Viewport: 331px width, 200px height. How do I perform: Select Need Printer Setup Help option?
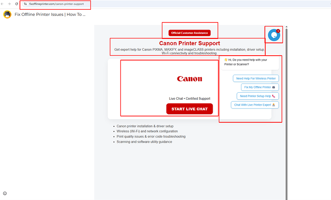[x=258, y=96]
